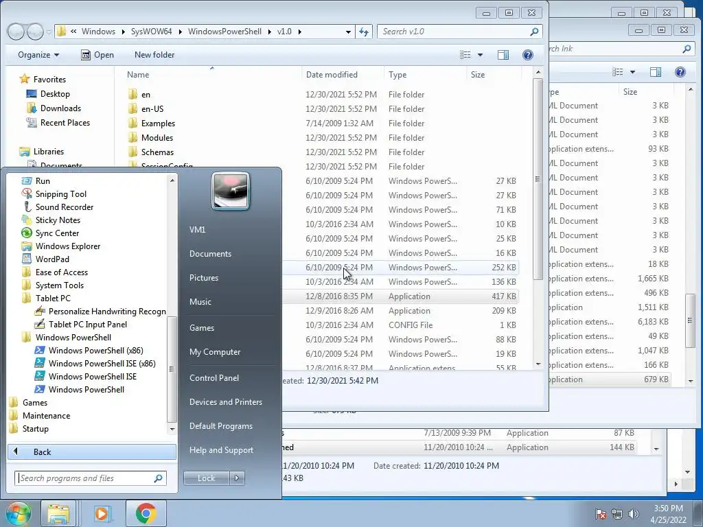The height and width of the screenshot is (527, 703).
Task: Switch to Google Chrome on taskbar
Action: click(x=146, y=513)
